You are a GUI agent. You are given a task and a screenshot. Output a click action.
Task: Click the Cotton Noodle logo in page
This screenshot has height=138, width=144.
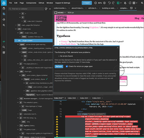click(x=61, y=18)
